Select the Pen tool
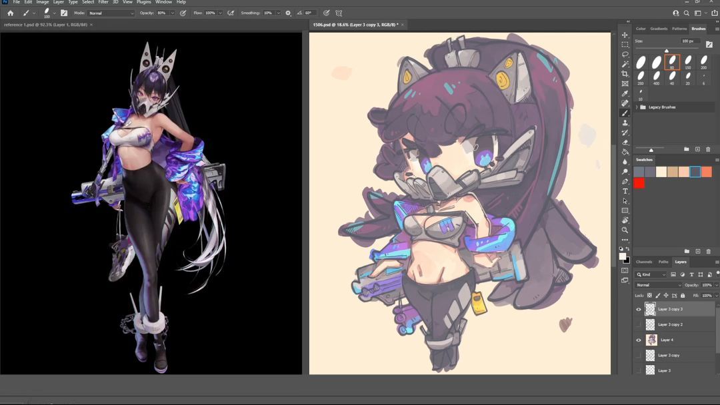This screenshot has width=720, height=405. pyautogui.click(x=625, y=181)
